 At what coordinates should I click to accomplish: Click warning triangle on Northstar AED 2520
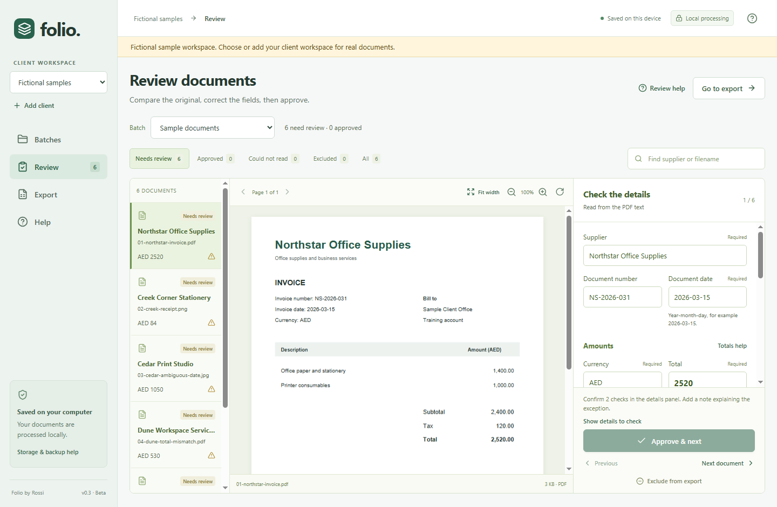[x=212, y=256]
